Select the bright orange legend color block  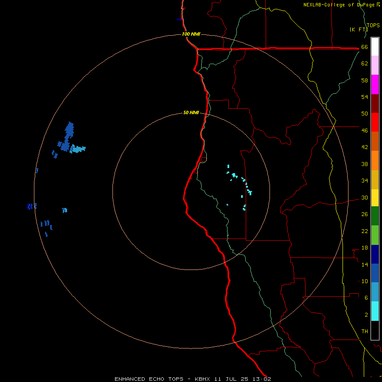375,160
